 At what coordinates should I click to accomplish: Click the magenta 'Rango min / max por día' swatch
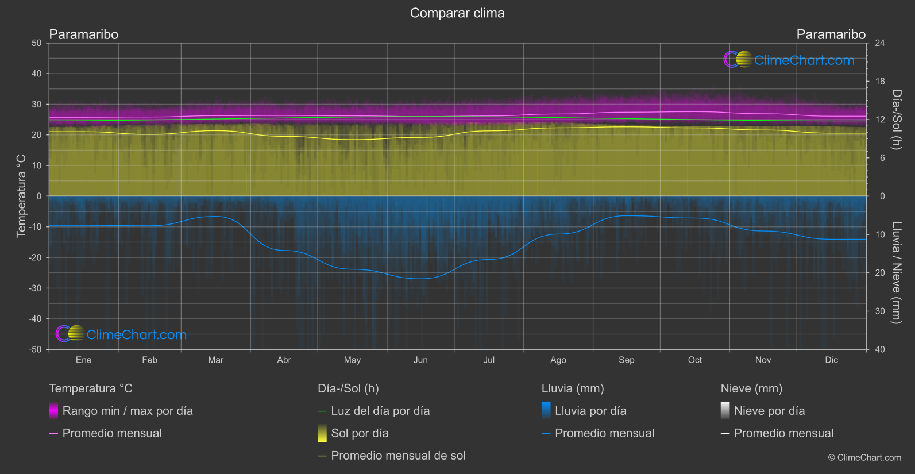click(x=53, y=411)
